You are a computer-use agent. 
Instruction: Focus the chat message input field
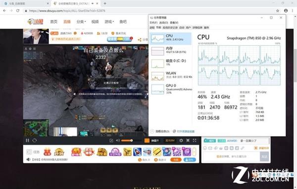232,156
